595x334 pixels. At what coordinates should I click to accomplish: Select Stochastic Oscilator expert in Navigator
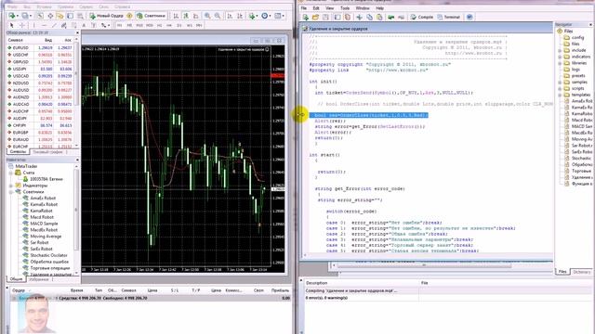(x=48, y=255)
